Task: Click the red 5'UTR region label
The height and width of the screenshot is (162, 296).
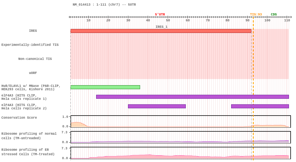Action: click(160, 15)
